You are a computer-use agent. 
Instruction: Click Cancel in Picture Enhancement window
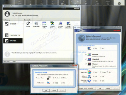click(x=108, y=88)
